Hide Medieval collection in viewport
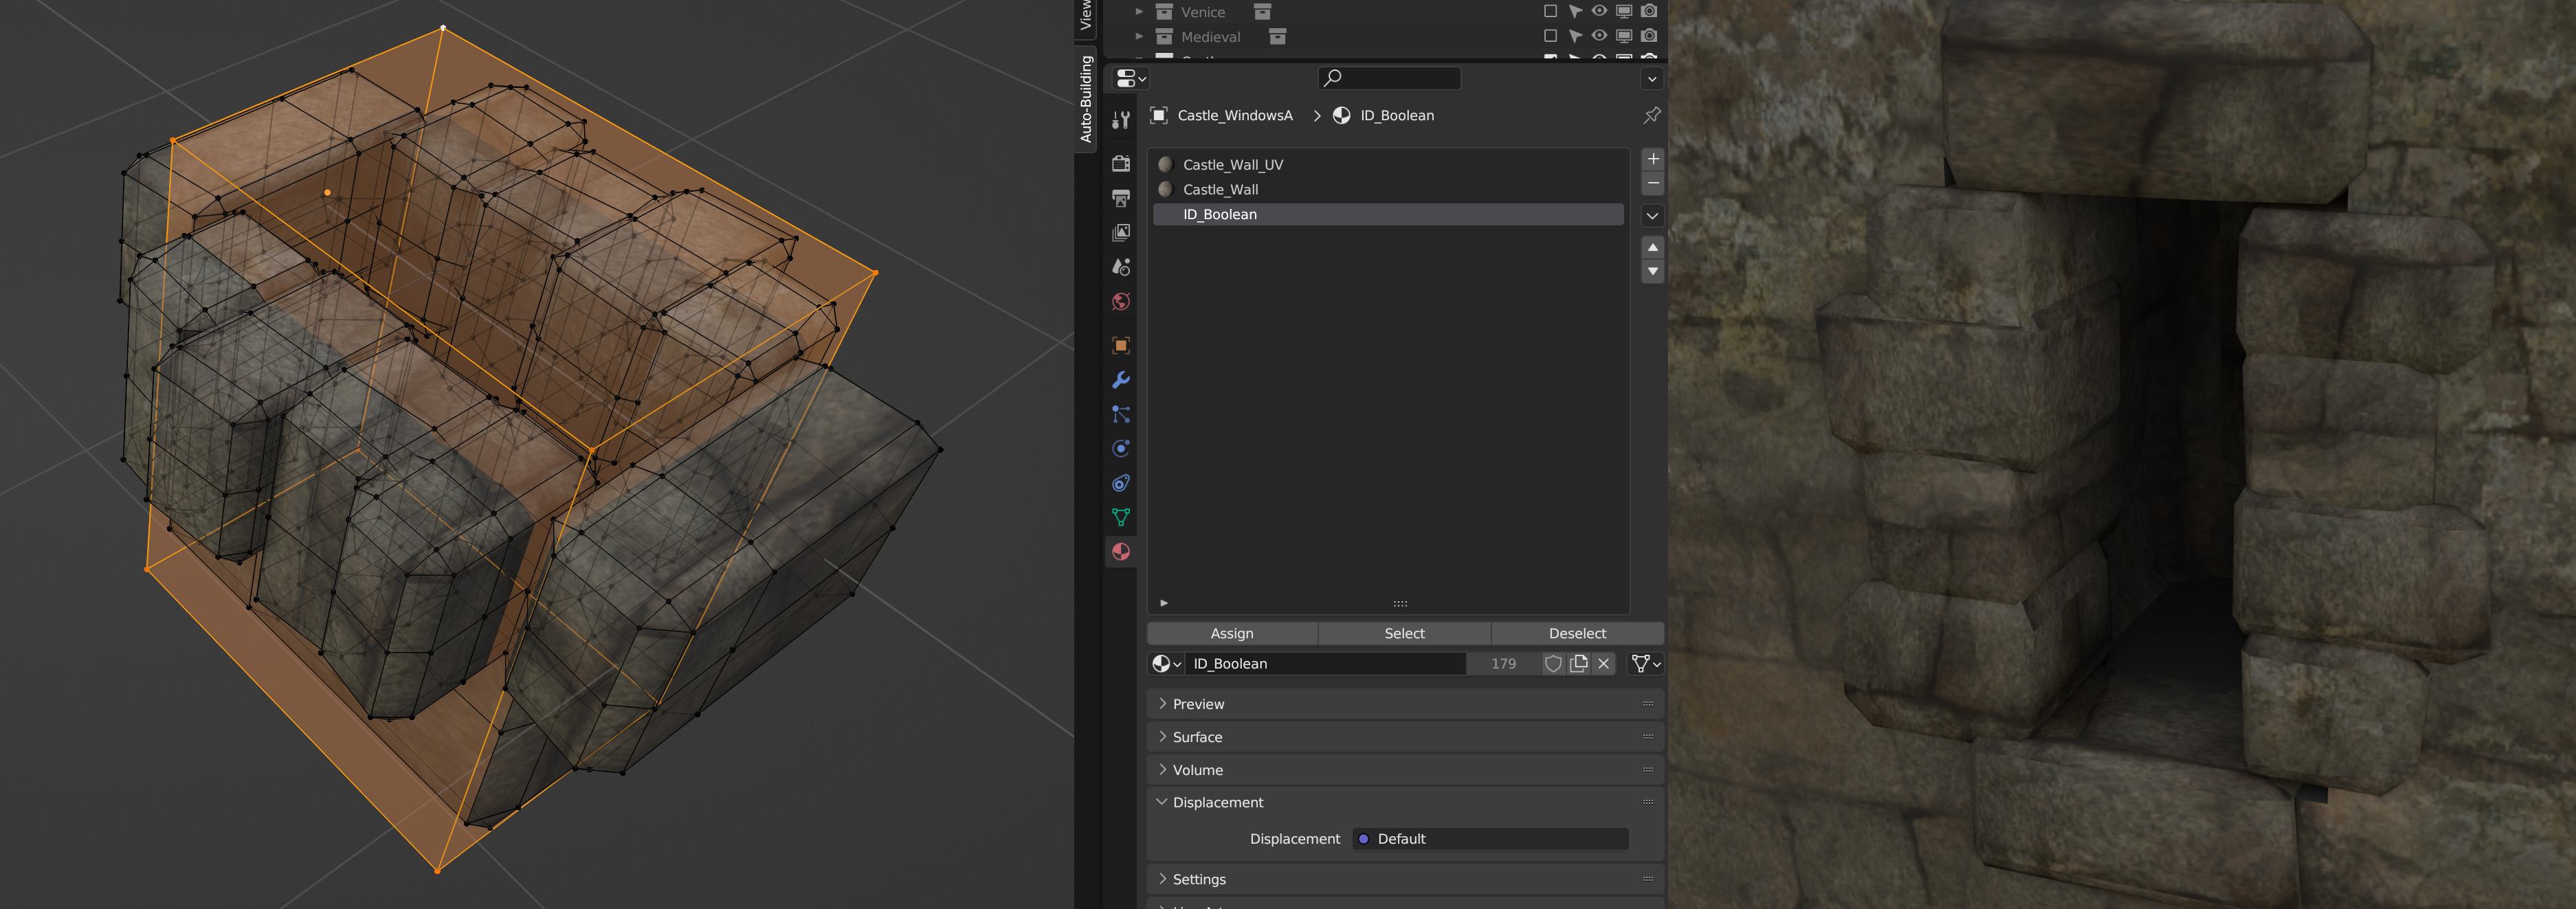Image resolution: width=2576 pixels, height=909 pixels. 1599,36
